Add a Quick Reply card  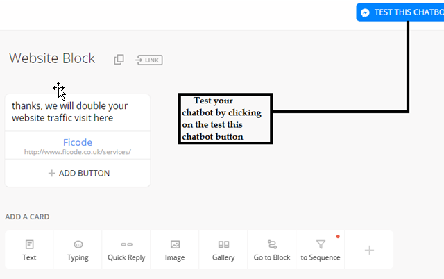(x=126, y=250)
